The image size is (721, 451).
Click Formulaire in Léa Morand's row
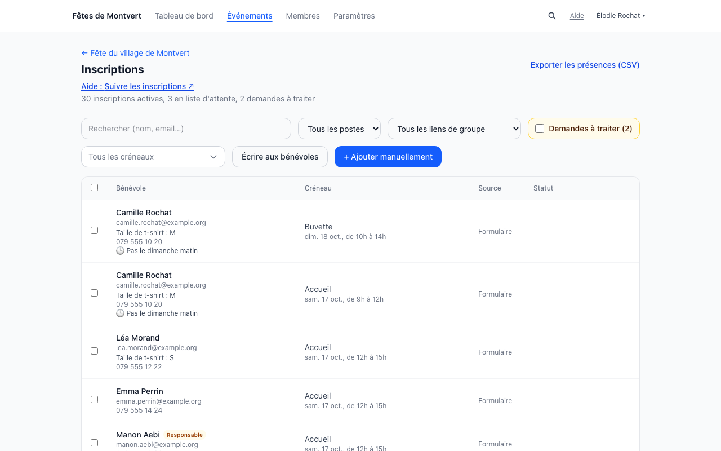tap(495, 352)
